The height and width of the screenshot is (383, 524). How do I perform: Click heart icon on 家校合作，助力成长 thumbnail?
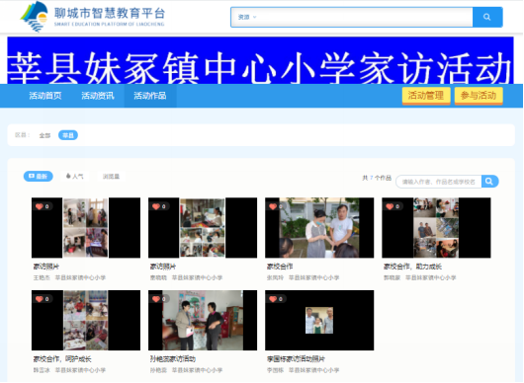tap(390, 206)
